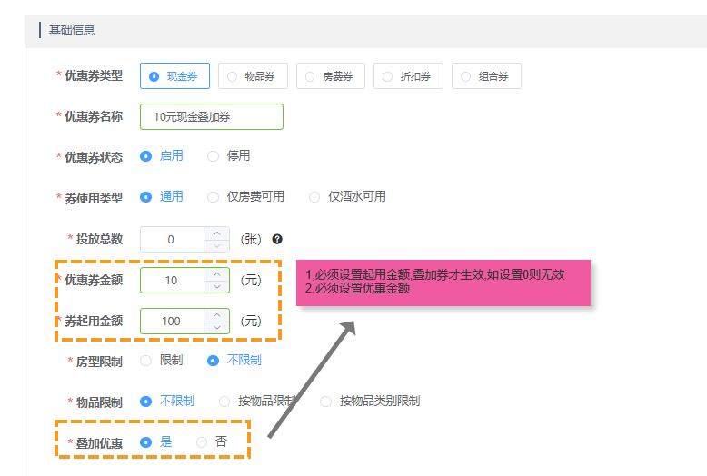Image resolution: width=707 pixels, height=476 pixels.
Task: Select 按物品类别限制 option
Action: click(370, 402)
